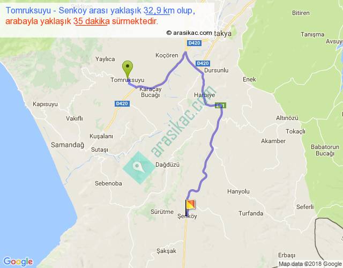Click the 35 dakika duration link

point(92,21)
